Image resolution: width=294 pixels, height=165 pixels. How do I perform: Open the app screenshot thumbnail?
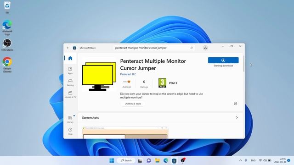125,132
